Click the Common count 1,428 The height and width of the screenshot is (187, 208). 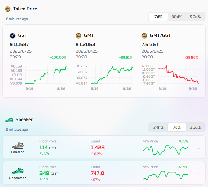tap(98, 148)
